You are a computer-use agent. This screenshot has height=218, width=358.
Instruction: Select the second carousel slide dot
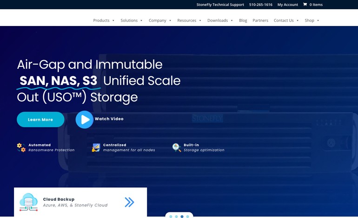click(x=176, y=217)
